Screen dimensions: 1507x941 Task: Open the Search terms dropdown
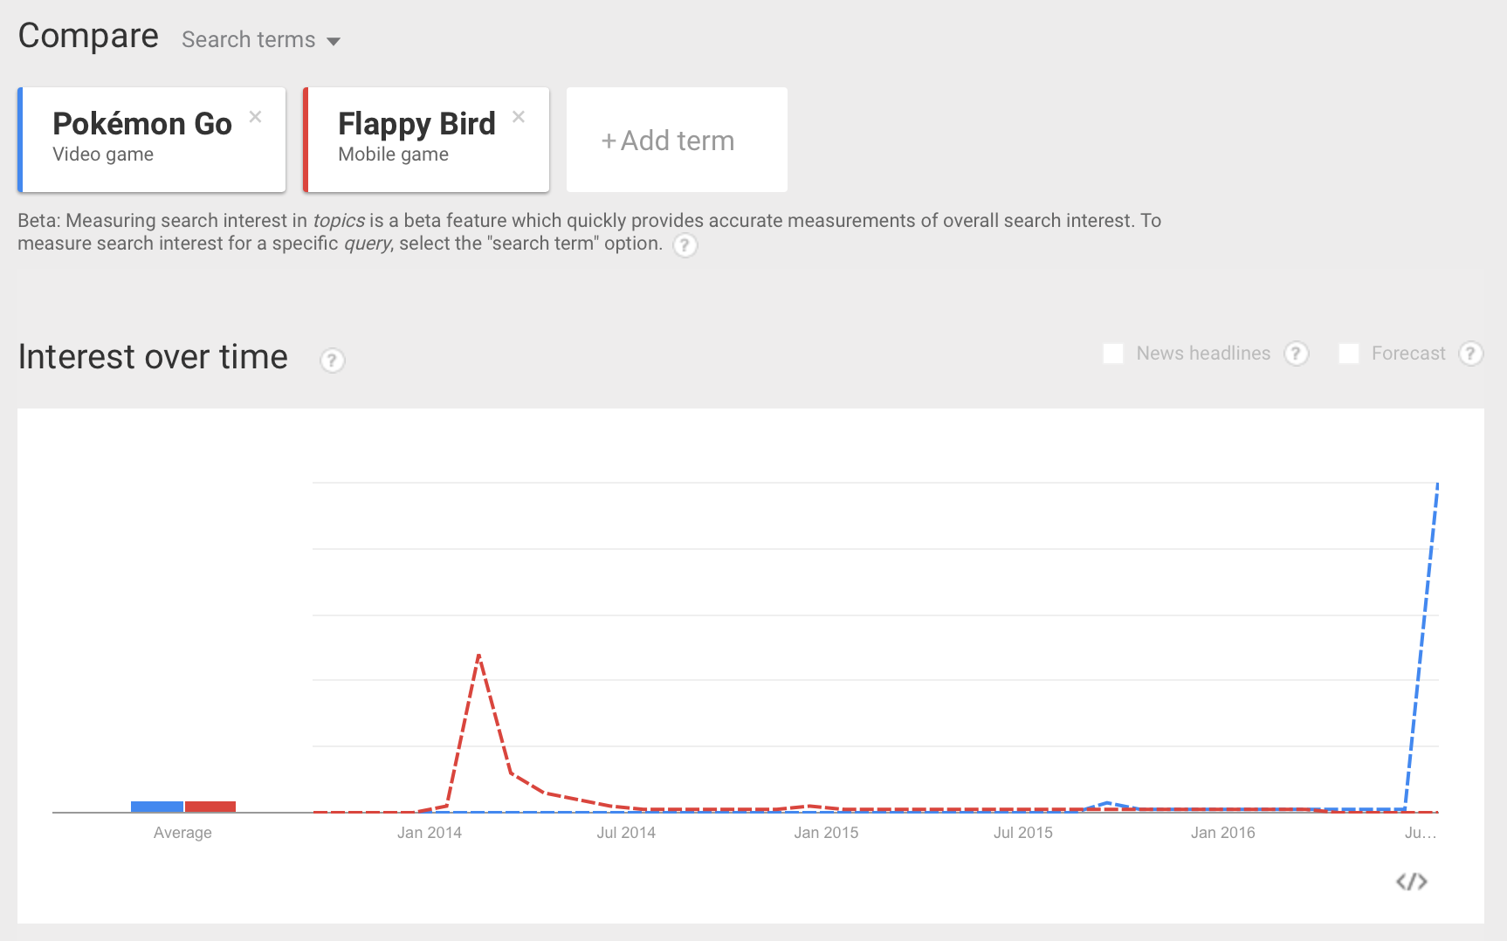coord(261,40)
